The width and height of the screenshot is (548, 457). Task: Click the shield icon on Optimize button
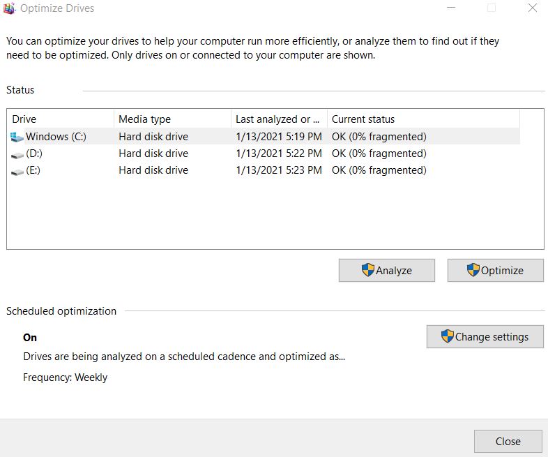(x=473, y=270)
